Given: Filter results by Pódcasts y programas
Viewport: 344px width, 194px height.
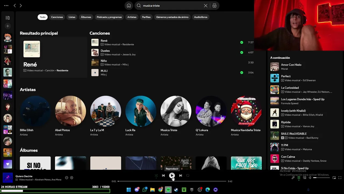Looking at the screenshot, I should pyautogui.click(x=109, y=17).
